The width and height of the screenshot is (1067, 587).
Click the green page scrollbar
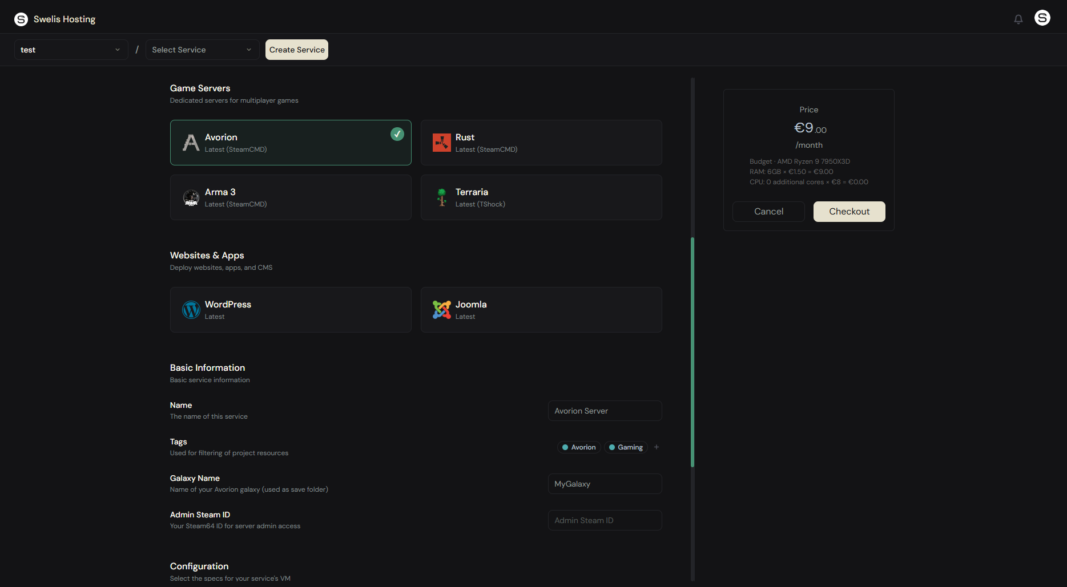692,352
